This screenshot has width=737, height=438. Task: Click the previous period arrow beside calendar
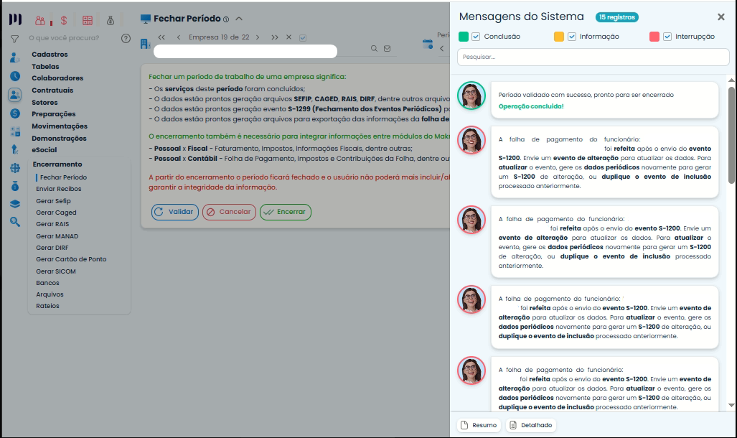coord(442,48)
